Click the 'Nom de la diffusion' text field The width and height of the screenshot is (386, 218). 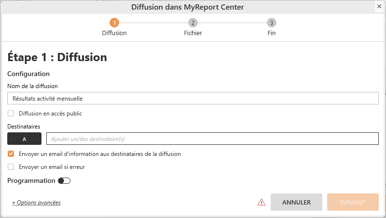pos(193,98)
